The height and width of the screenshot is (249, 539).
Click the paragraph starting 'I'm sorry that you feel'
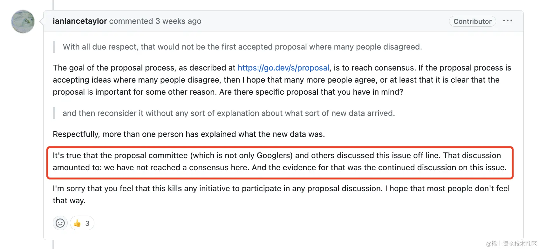[281, 194]
